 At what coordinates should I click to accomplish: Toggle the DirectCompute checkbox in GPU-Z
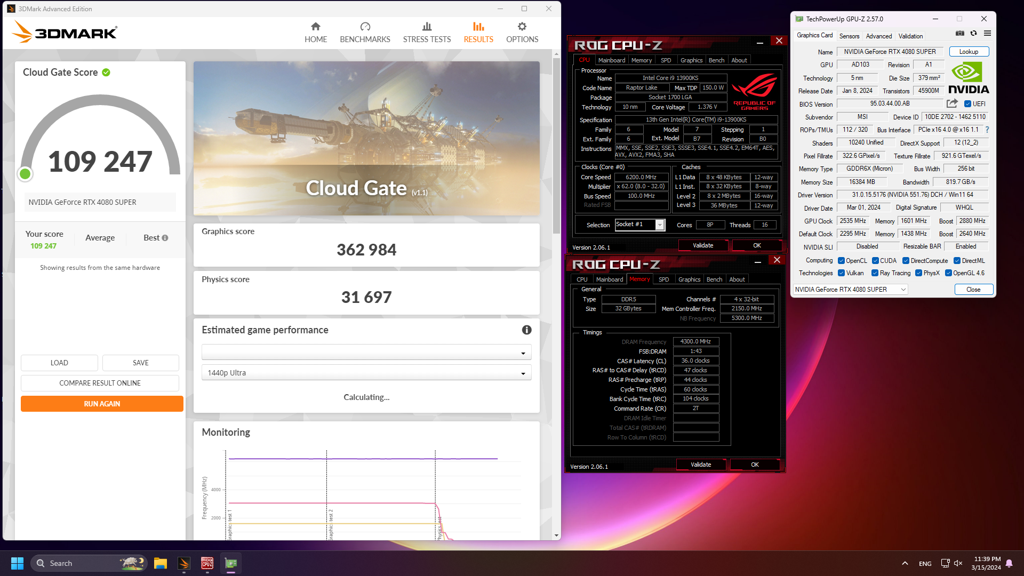[906, 261]
